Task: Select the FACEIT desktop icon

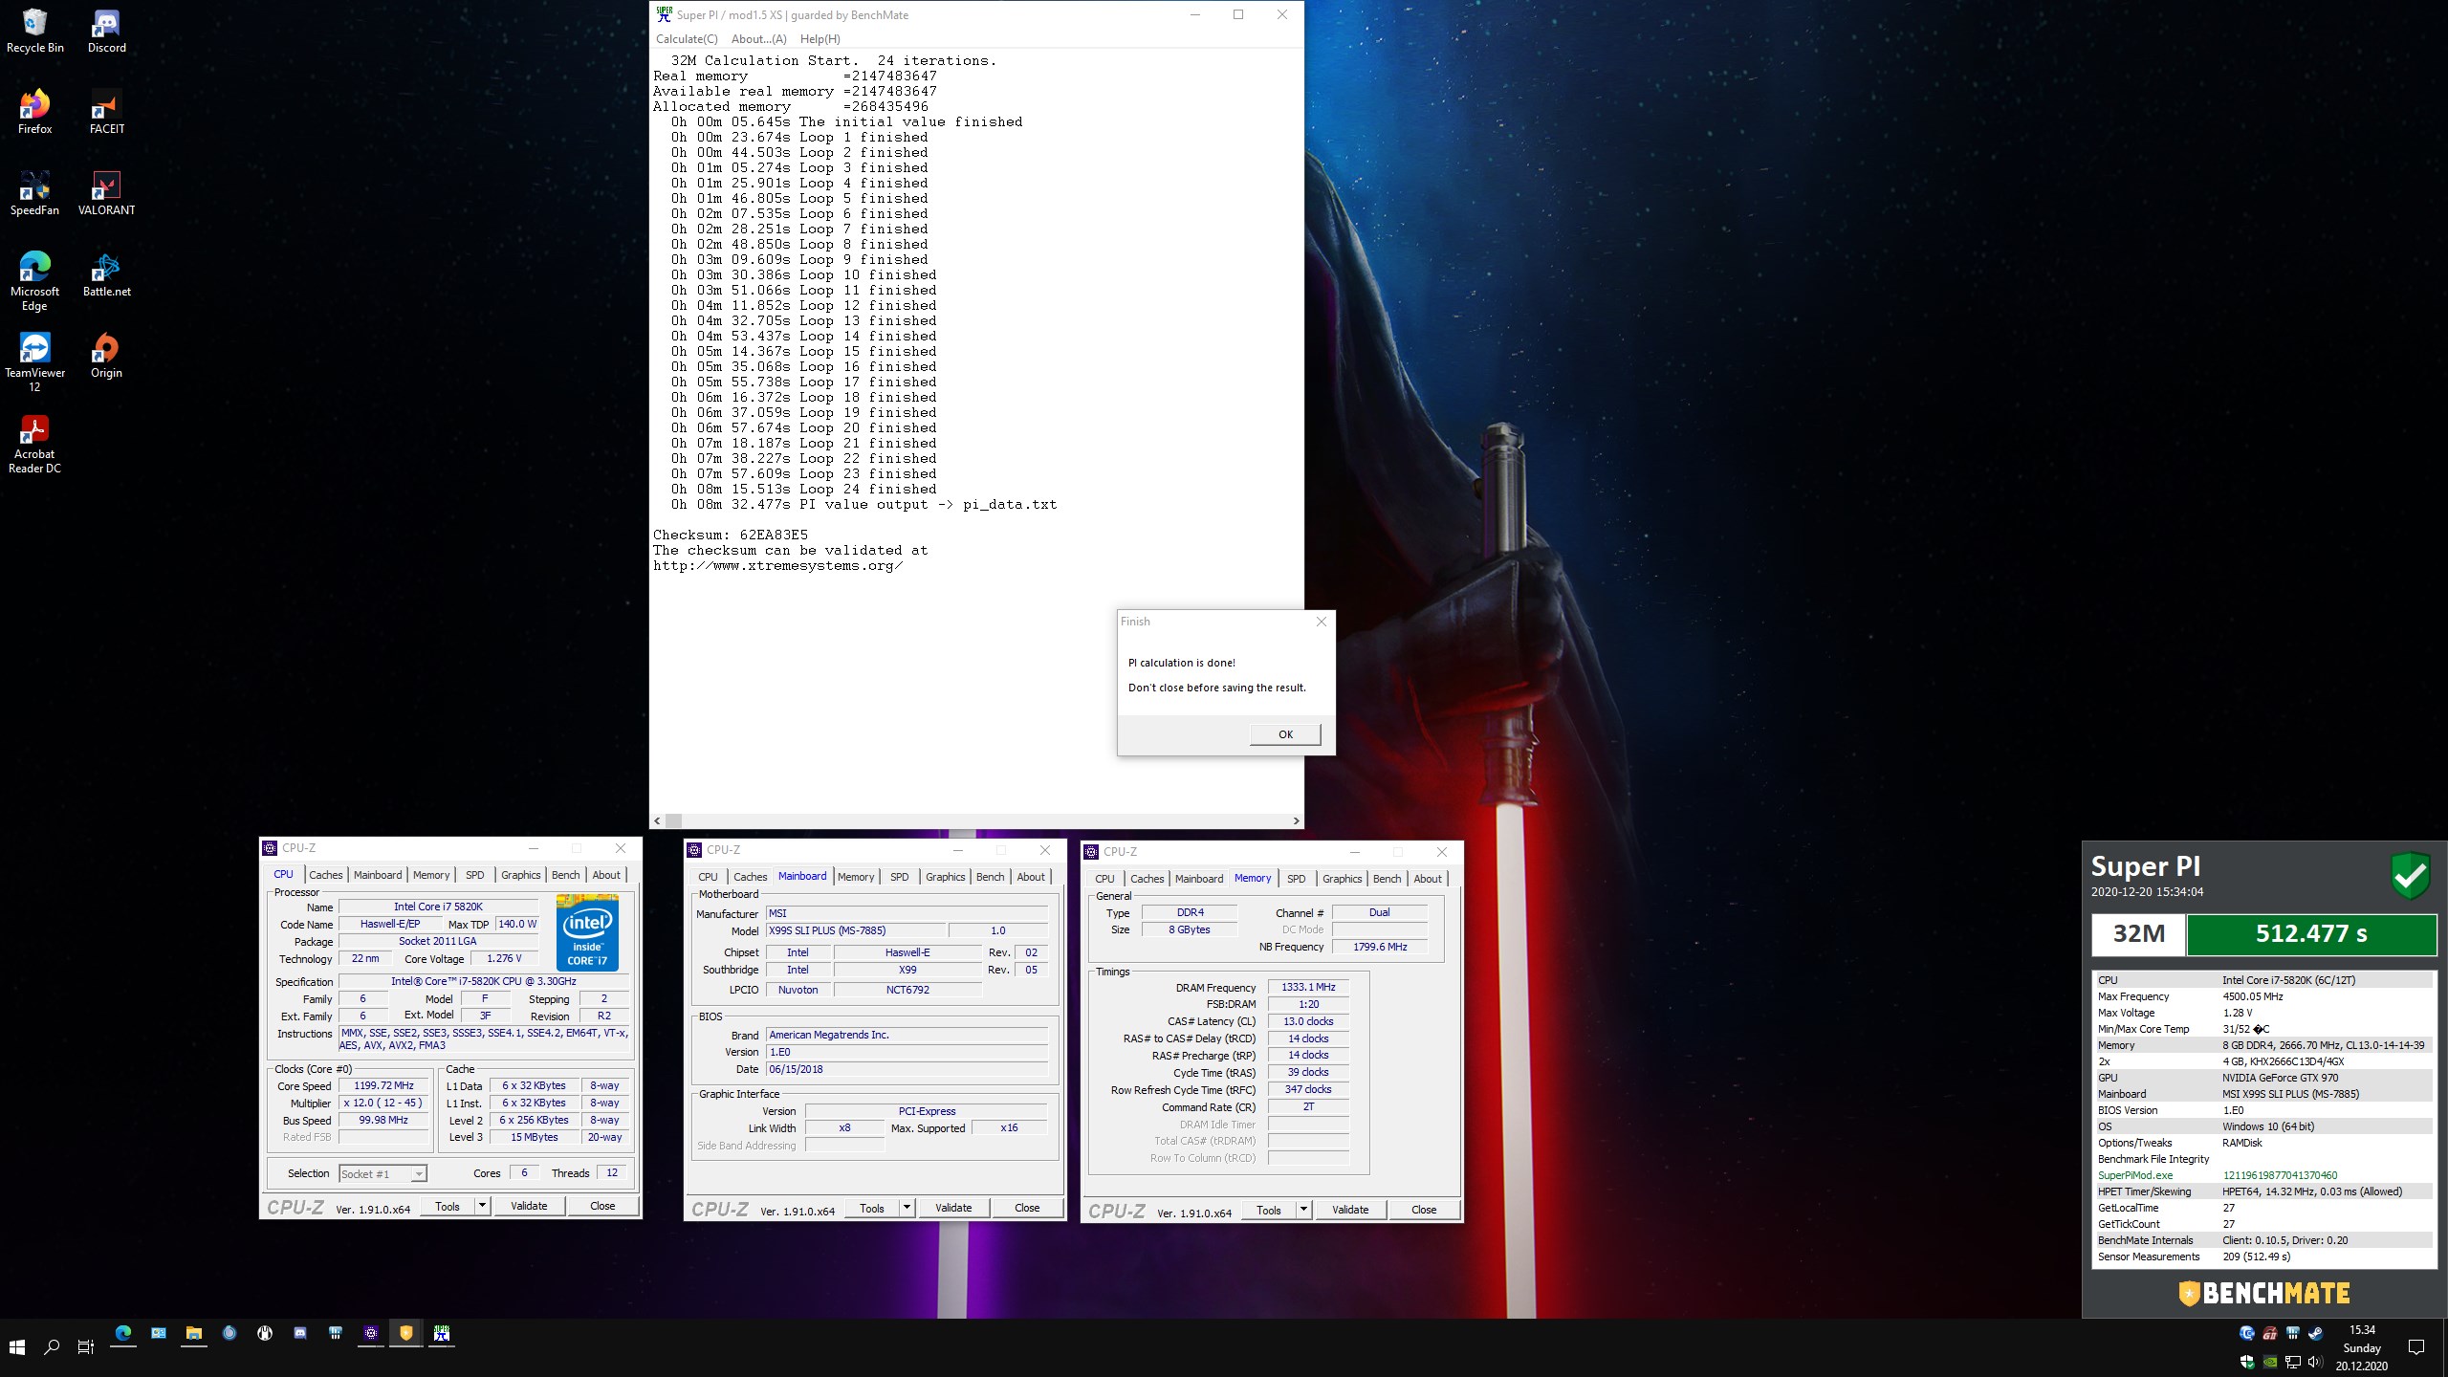Action: click(x=106, y=112)
